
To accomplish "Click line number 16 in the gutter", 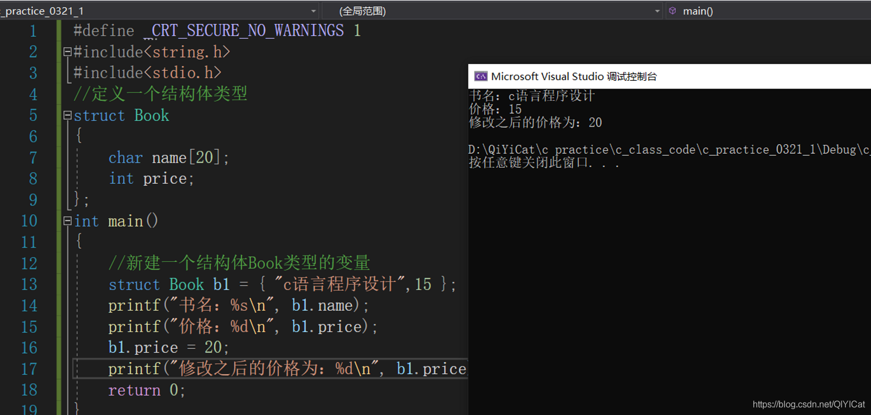I will click(29, 348).
